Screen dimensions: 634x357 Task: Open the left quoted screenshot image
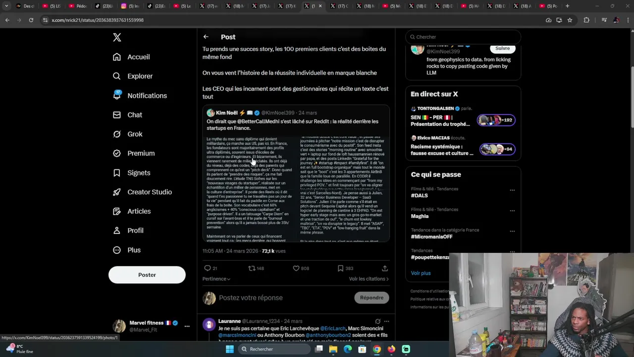tap(249, 188)
